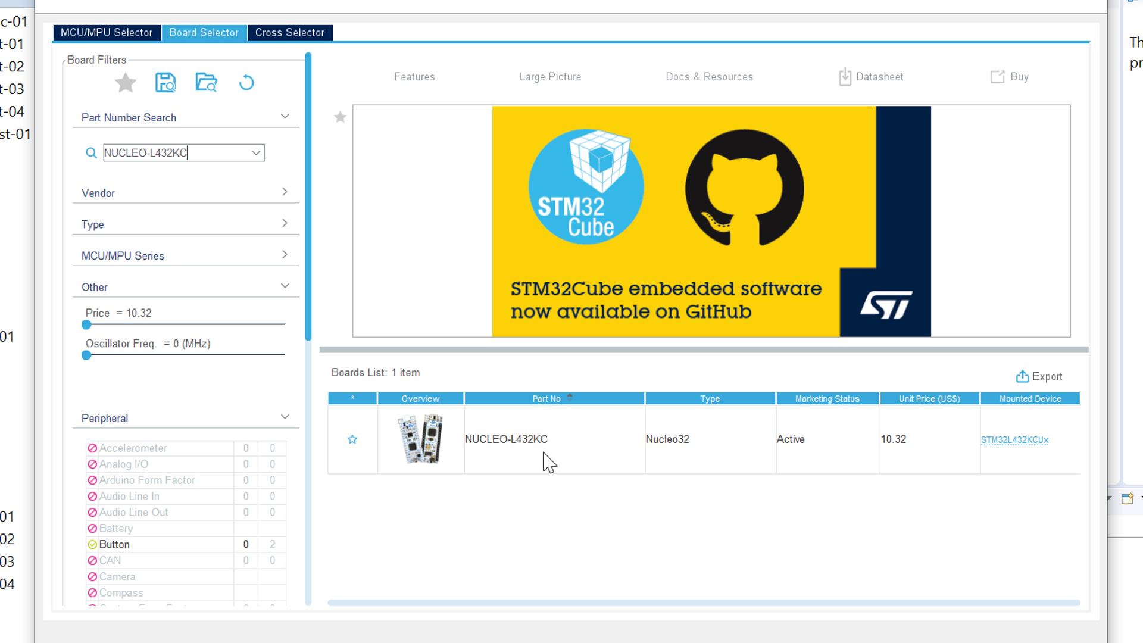
Task: Open the board Datasheet
Action: (871, 76)
